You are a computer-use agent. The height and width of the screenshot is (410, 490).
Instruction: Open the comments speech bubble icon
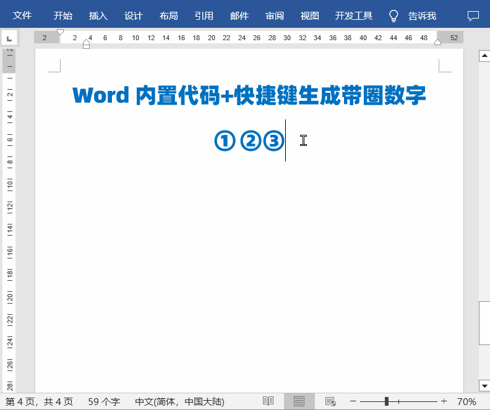[x=473, y=15]
